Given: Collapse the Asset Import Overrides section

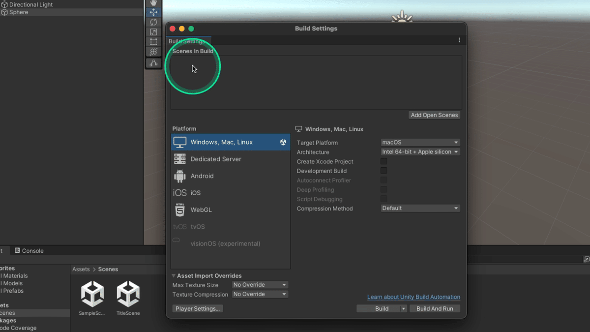Looking at the screenshot, I should coord(174,276).
